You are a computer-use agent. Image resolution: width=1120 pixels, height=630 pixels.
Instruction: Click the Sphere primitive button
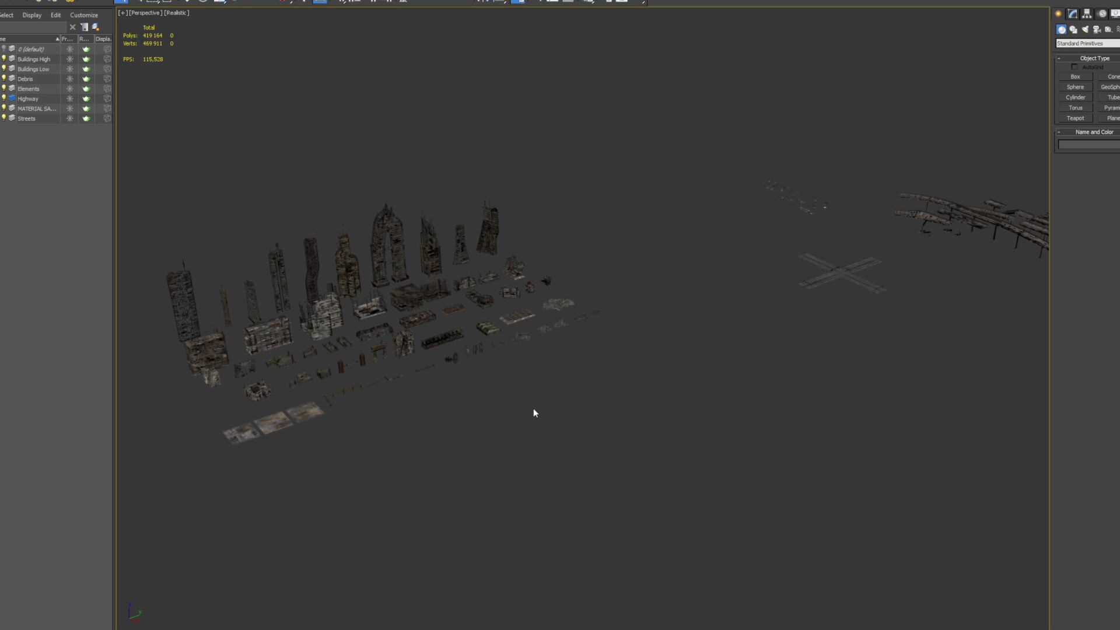pyautogui.click(x=1075, y=86)
